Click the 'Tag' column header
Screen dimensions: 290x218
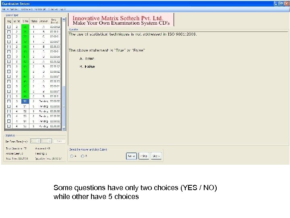point(9,21)
